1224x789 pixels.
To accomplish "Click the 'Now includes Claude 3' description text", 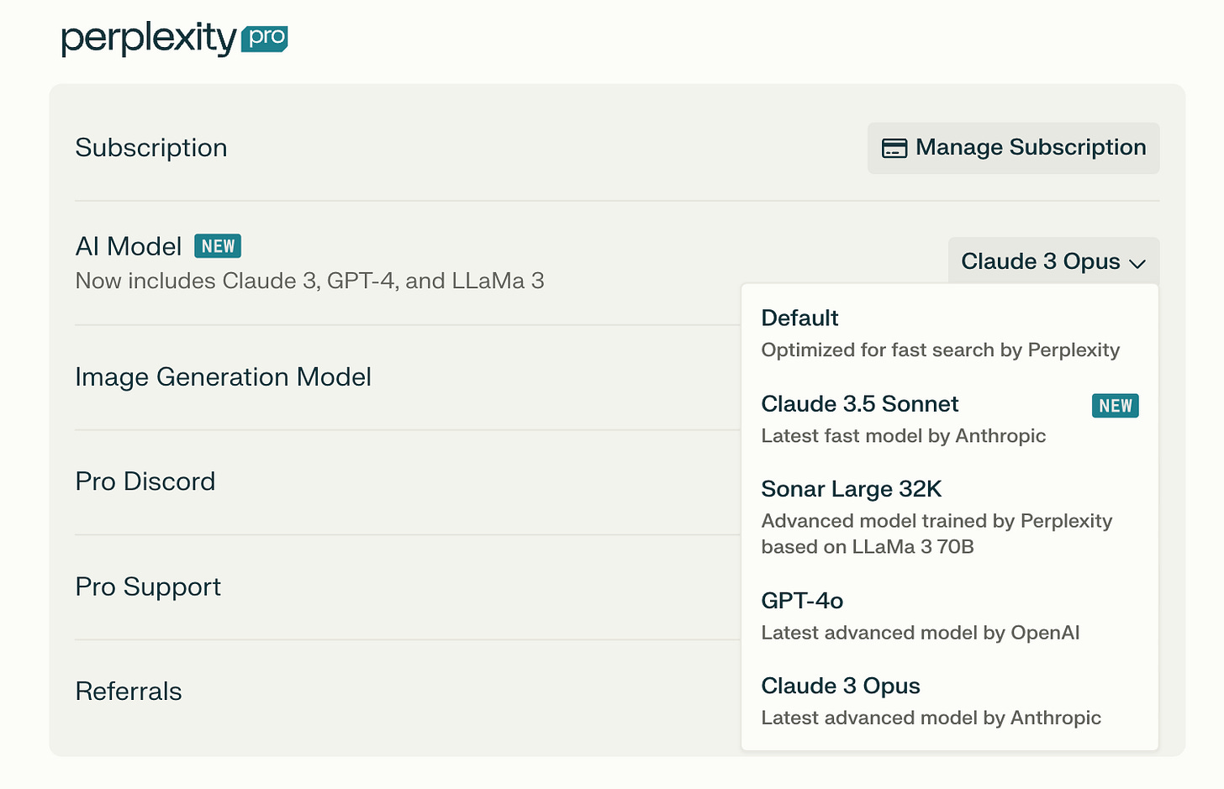I will click(x=309, y=281).
